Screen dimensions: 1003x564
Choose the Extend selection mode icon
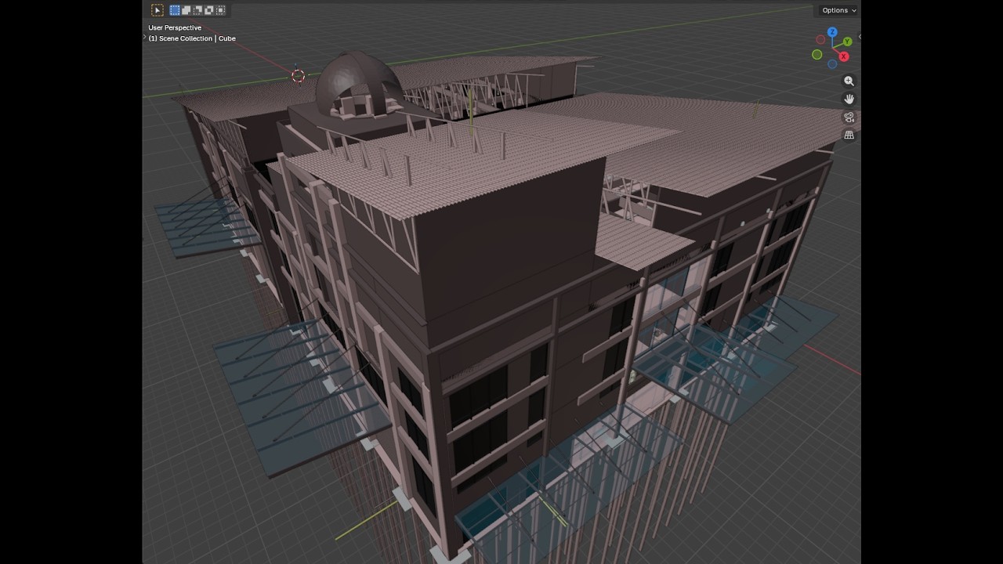tap(186, 10)
